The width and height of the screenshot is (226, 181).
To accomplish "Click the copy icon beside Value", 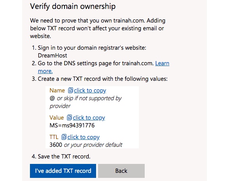I will point(69,118).
